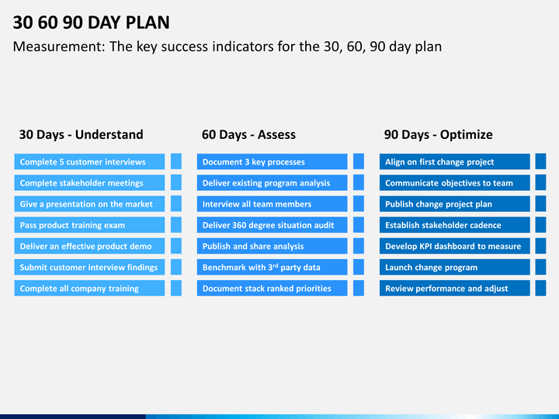Screen dimensions: 559x419
Task: Click Develop KPI dashboard to measure bar
Action: [454, 246]
